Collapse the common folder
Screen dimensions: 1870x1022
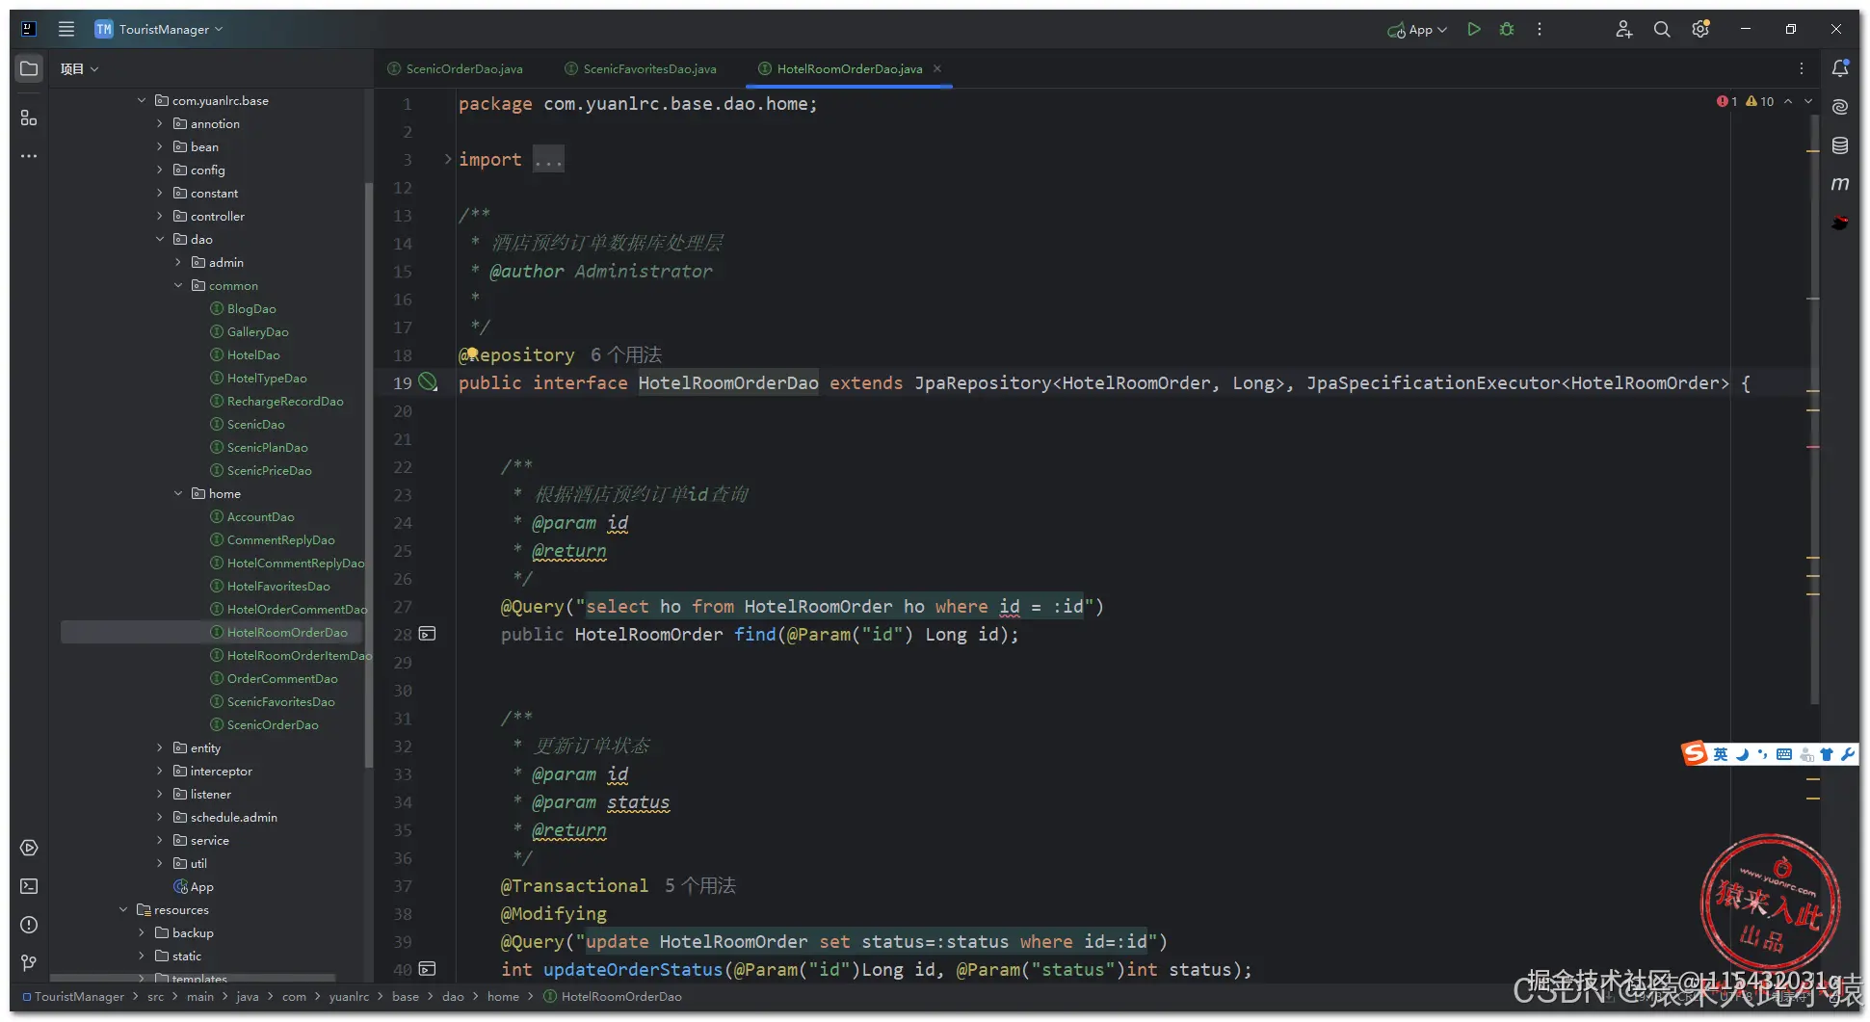click(x=178, y=285)
